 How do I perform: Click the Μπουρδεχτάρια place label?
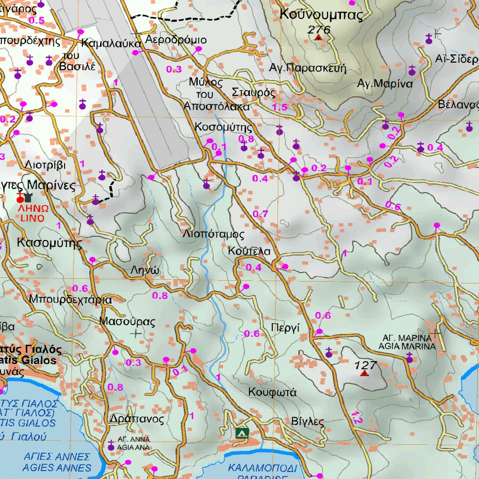70,299
